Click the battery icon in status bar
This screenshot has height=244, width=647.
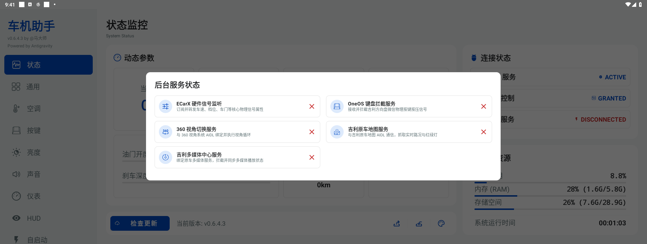click(640, 4)
